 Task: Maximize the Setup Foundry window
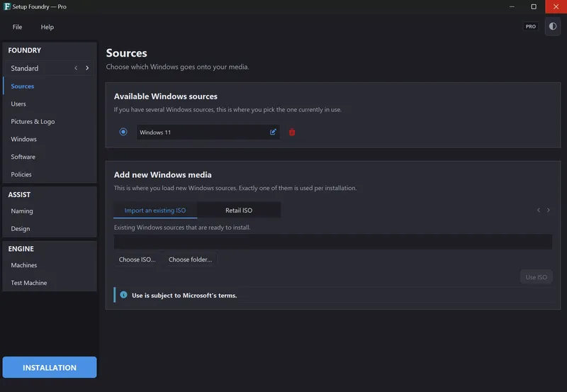[x=534, y=6]
